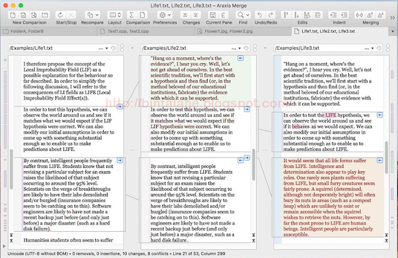Copy 'It would seem' block left from Life3
Viewport: 398px width, 258px height.
380,160
